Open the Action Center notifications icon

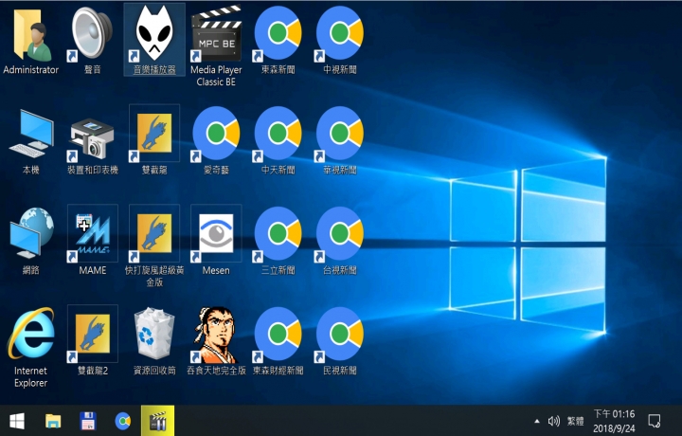[655, 421]
